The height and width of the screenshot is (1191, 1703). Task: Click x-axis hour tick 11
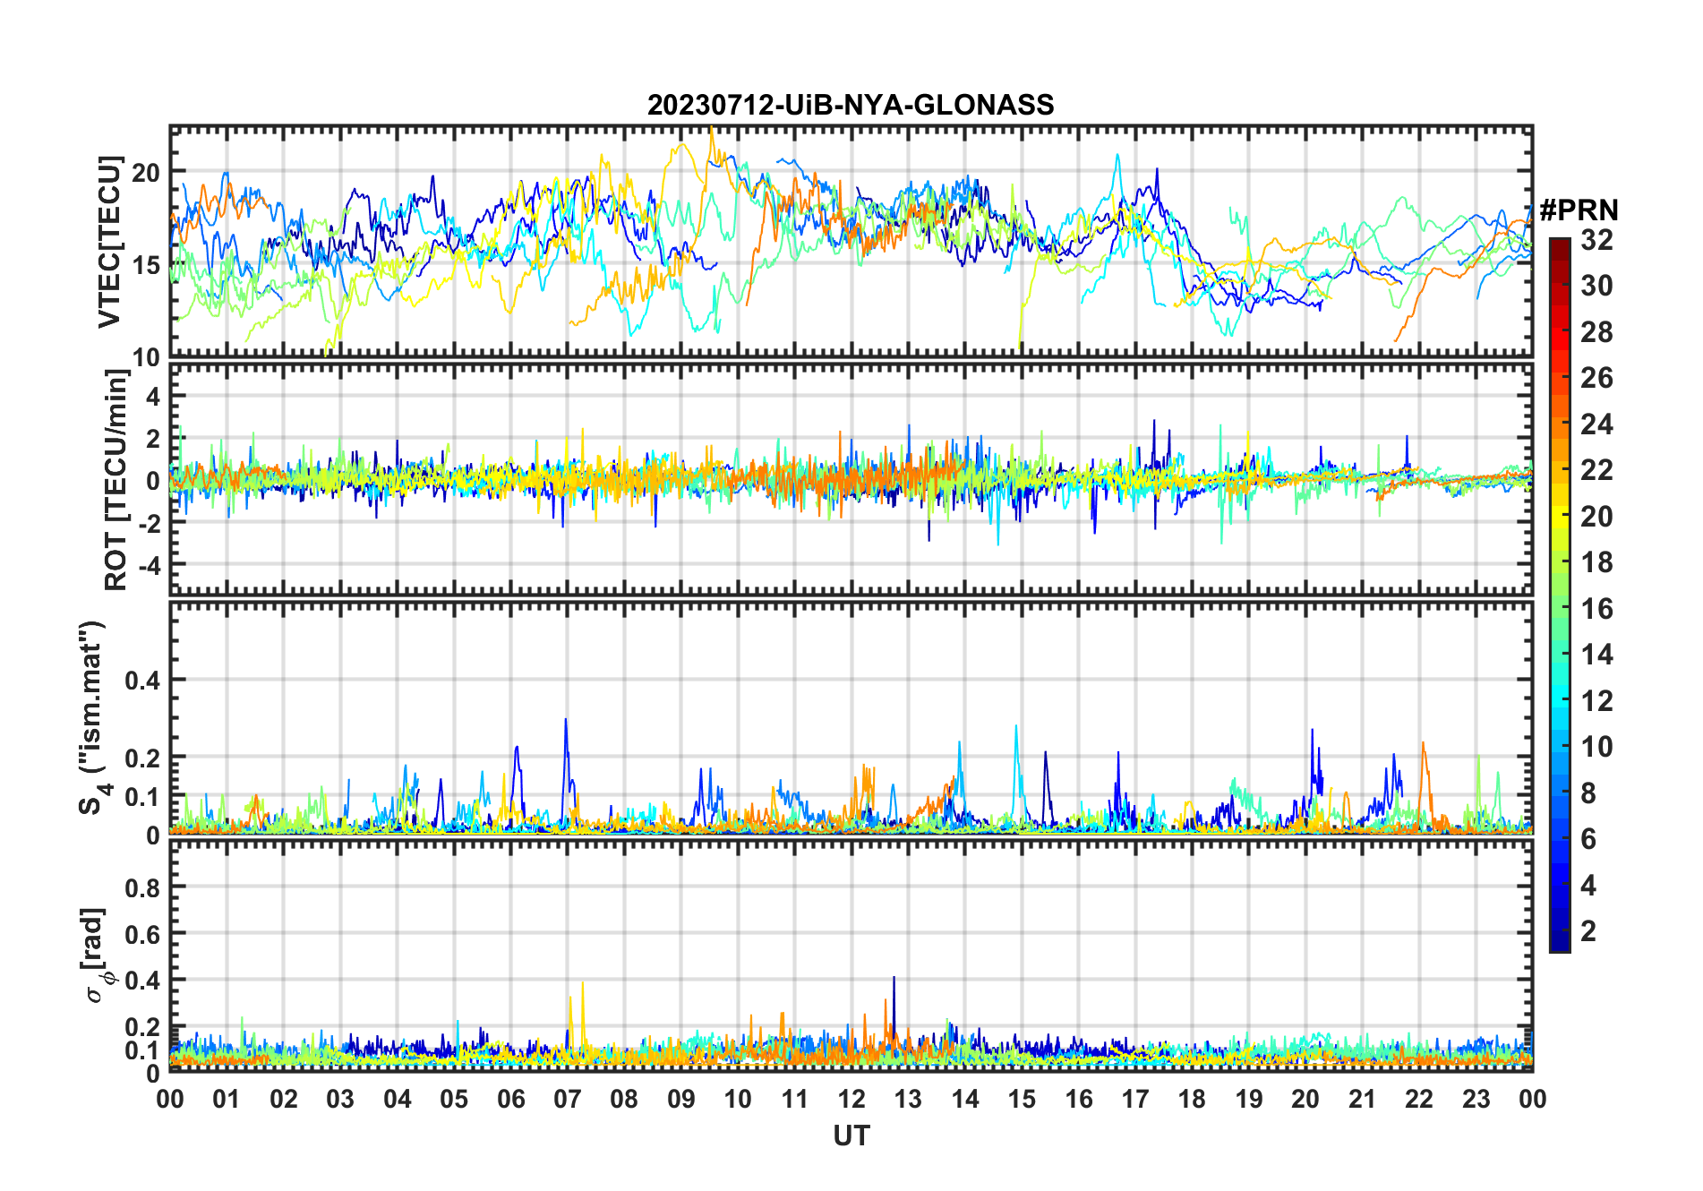click(794, 1099)
